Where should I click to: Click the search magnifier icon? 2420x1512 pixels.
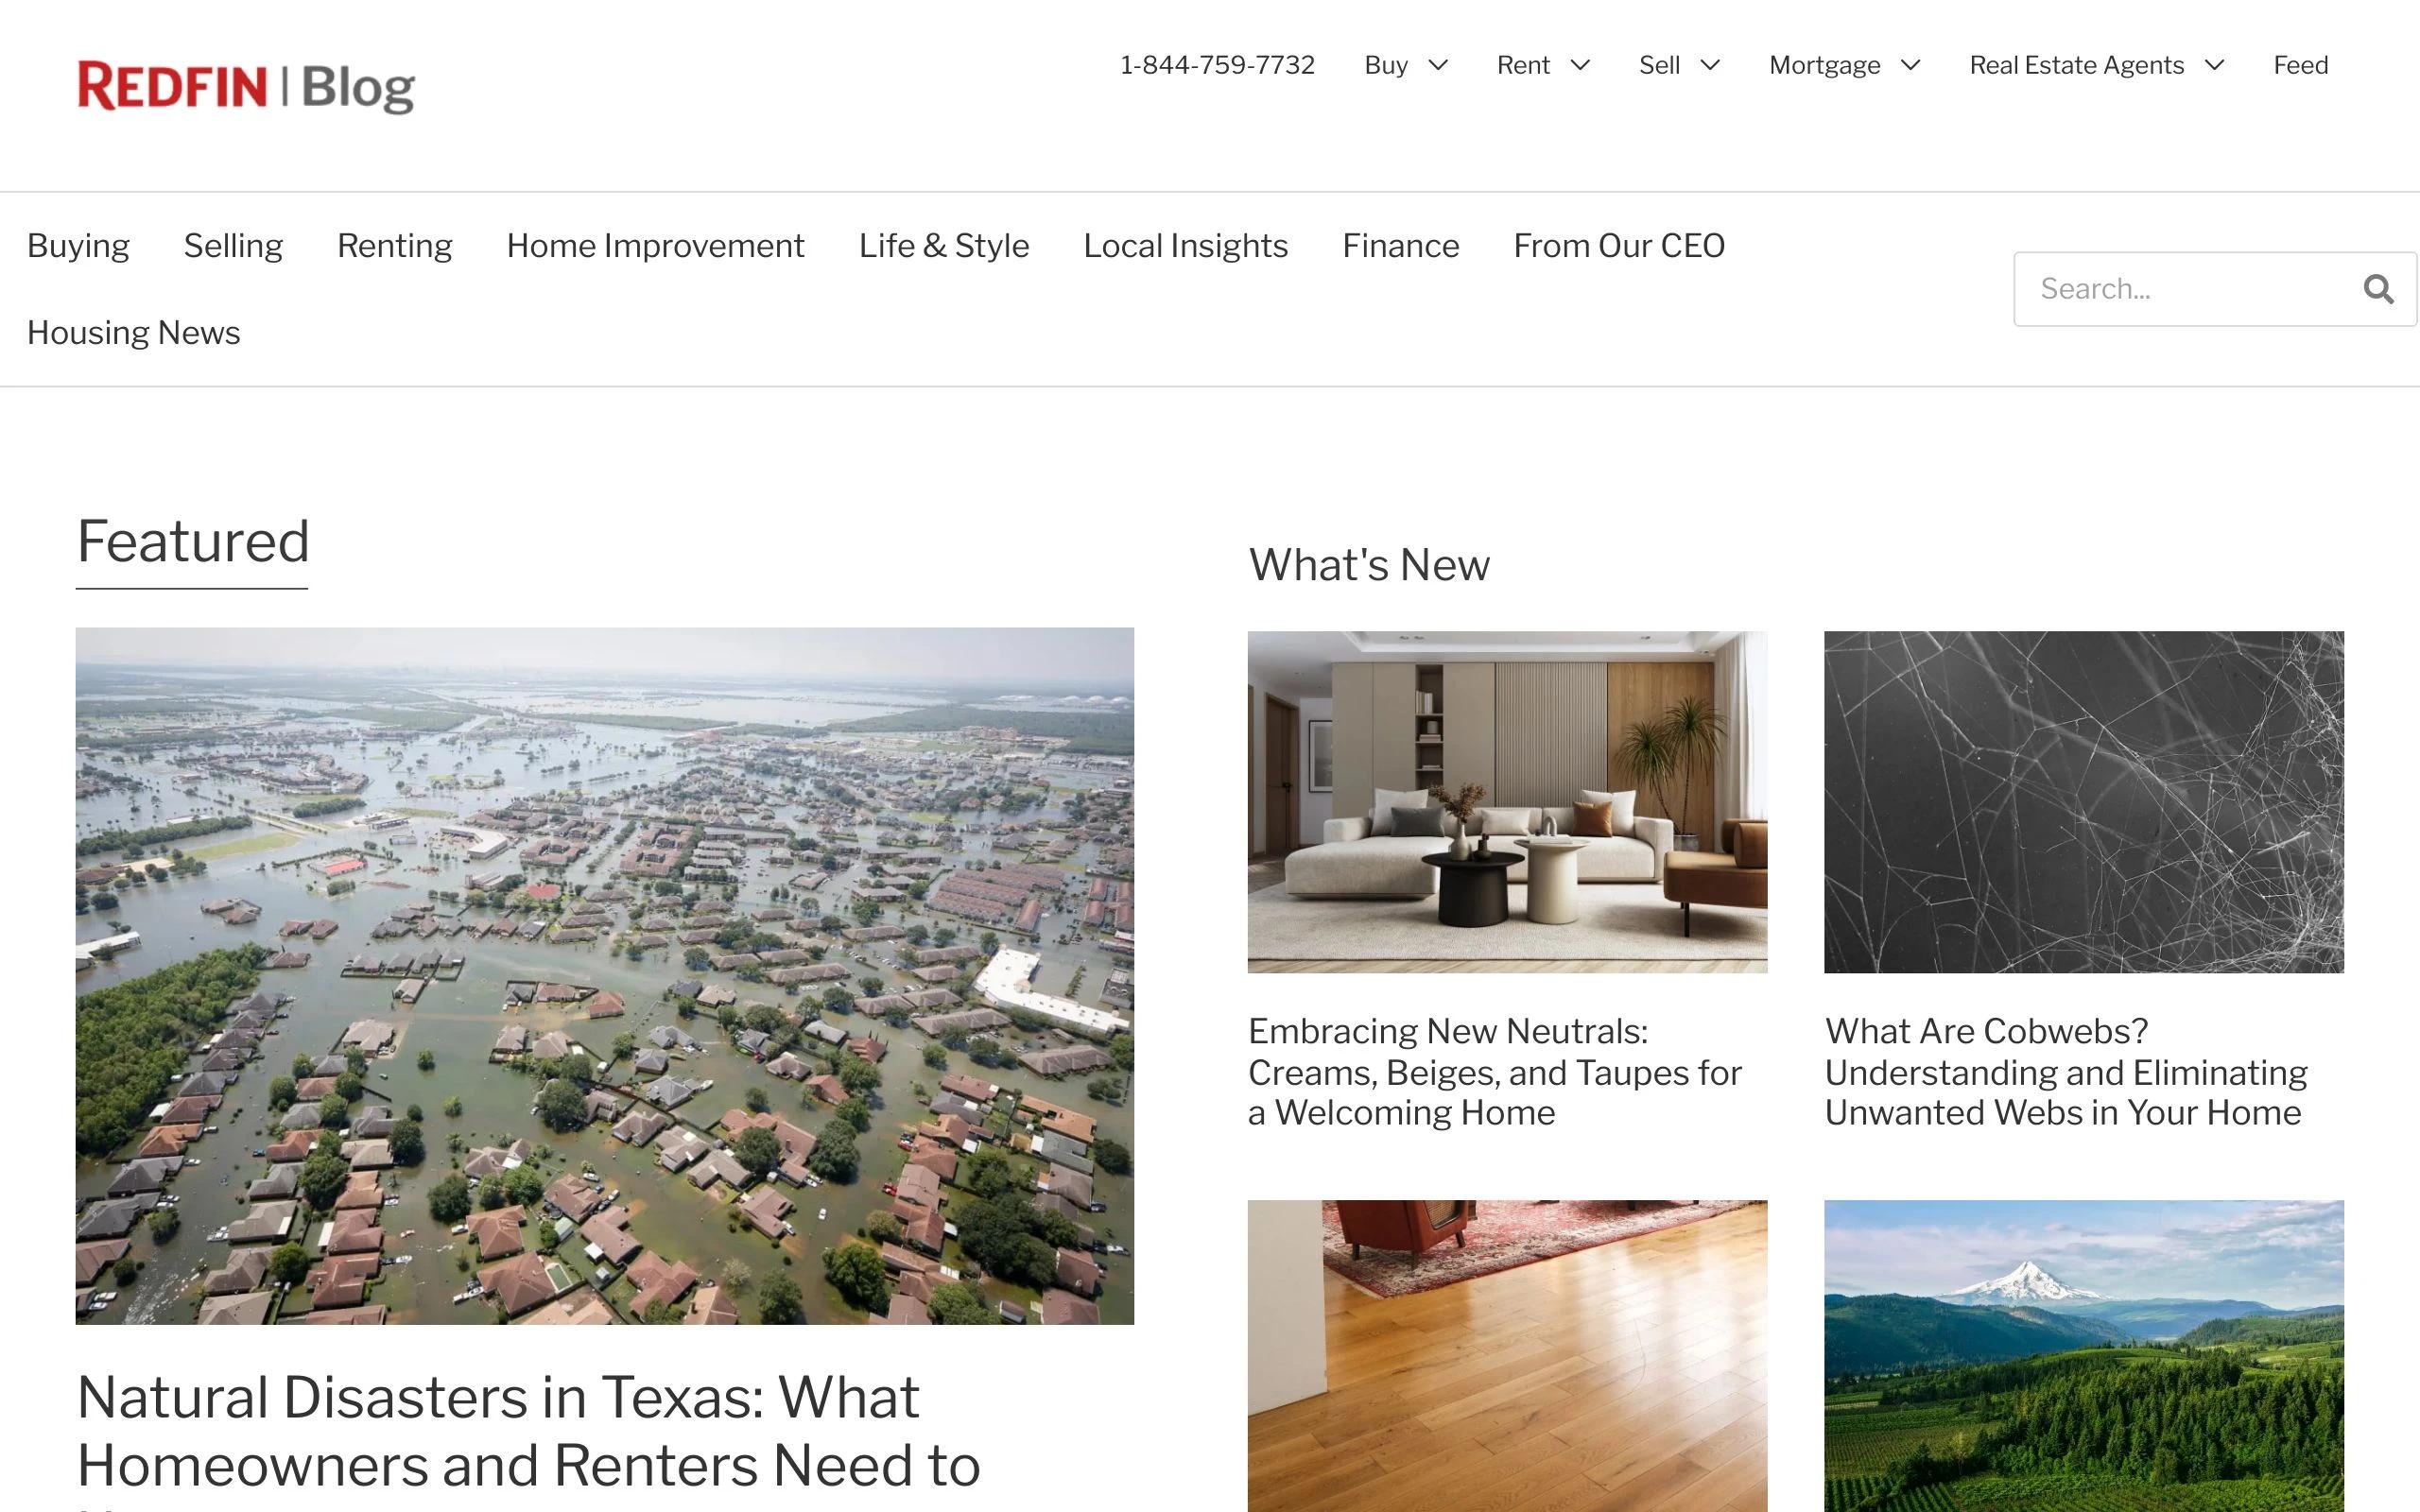coord(2378,289)
